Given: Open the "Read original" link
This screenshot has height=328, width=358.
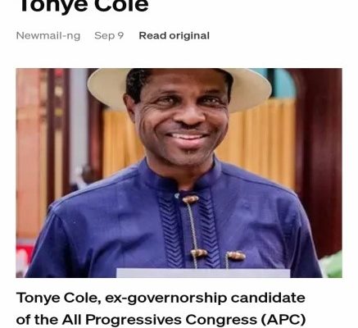Looking at the screenshot, I should coord(174,36).
